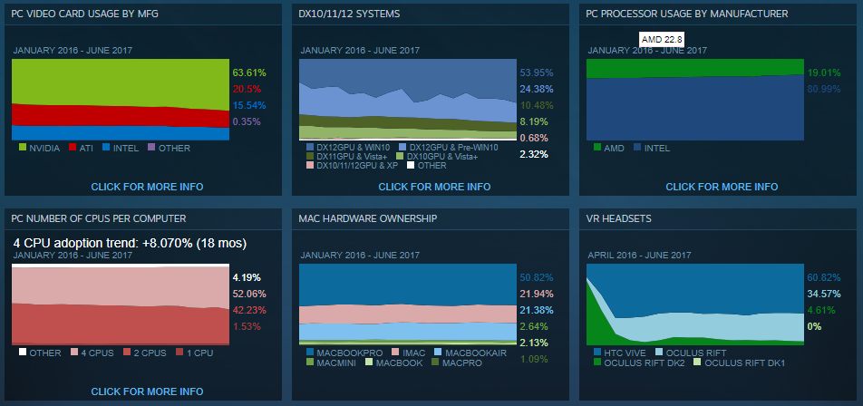Screen dimensions: 863x406
Task: Open more info for PC Processor Usage
Action: click(722, 187)
